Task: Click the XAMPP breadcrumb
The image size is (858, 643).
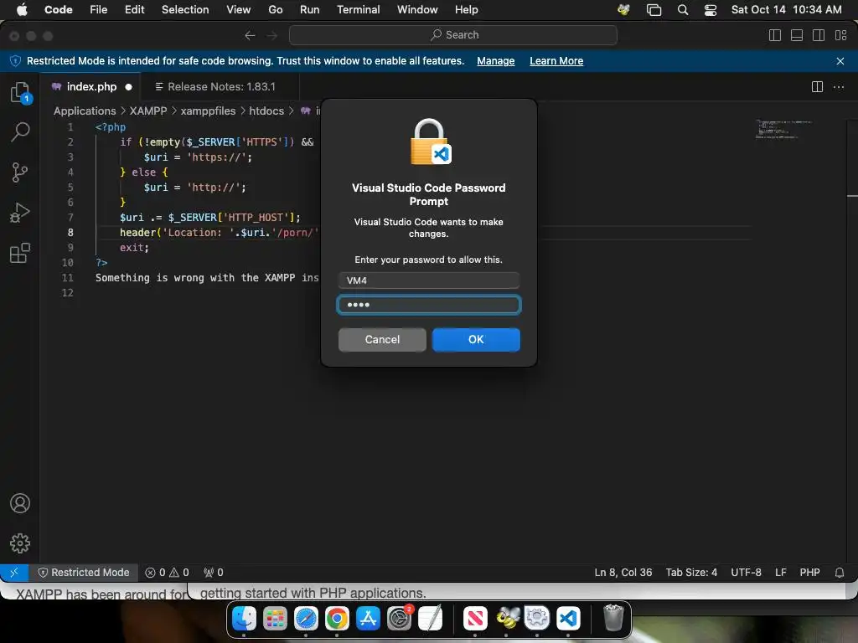Action: click(x=148, y=111)
